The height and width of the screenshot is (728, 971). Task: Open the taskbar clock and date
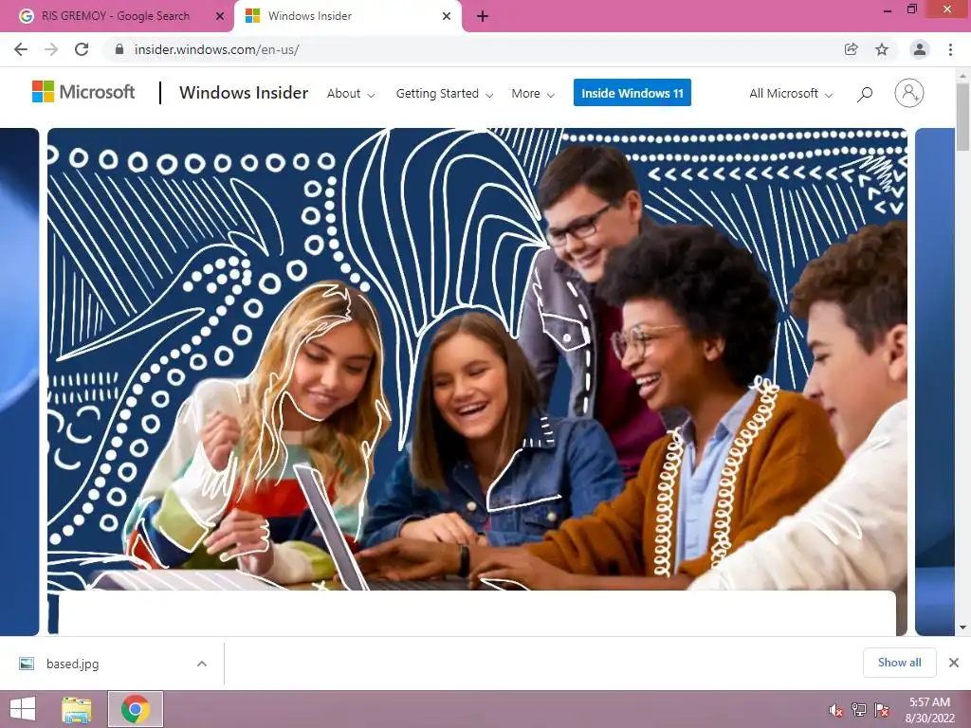pyautogui.click(x=929, y=710)
